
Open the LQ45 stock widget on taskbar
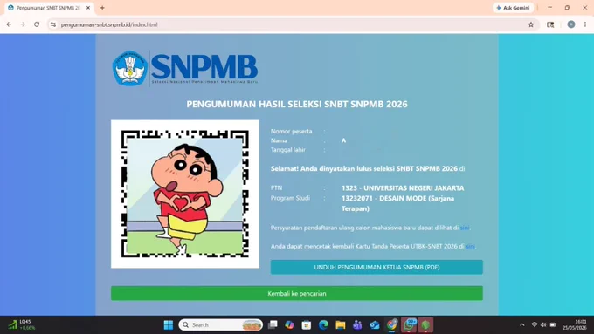coord(22,325)
